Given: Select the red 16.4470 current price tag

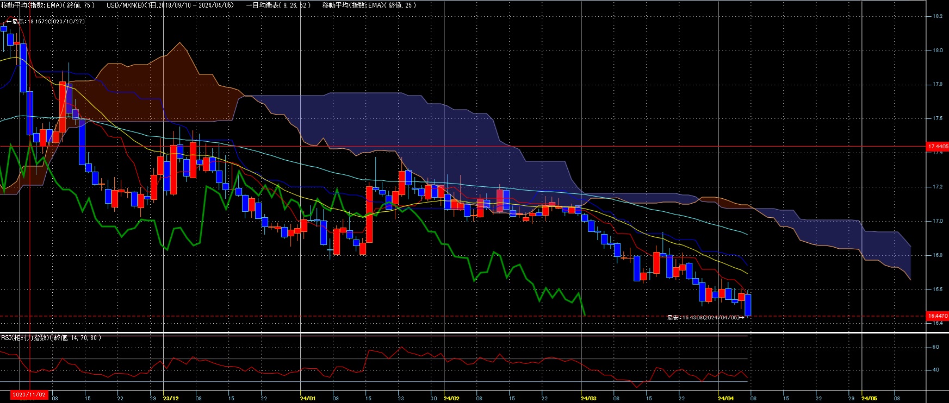Looking at the screenshot, I should click(x=938, y=316).
